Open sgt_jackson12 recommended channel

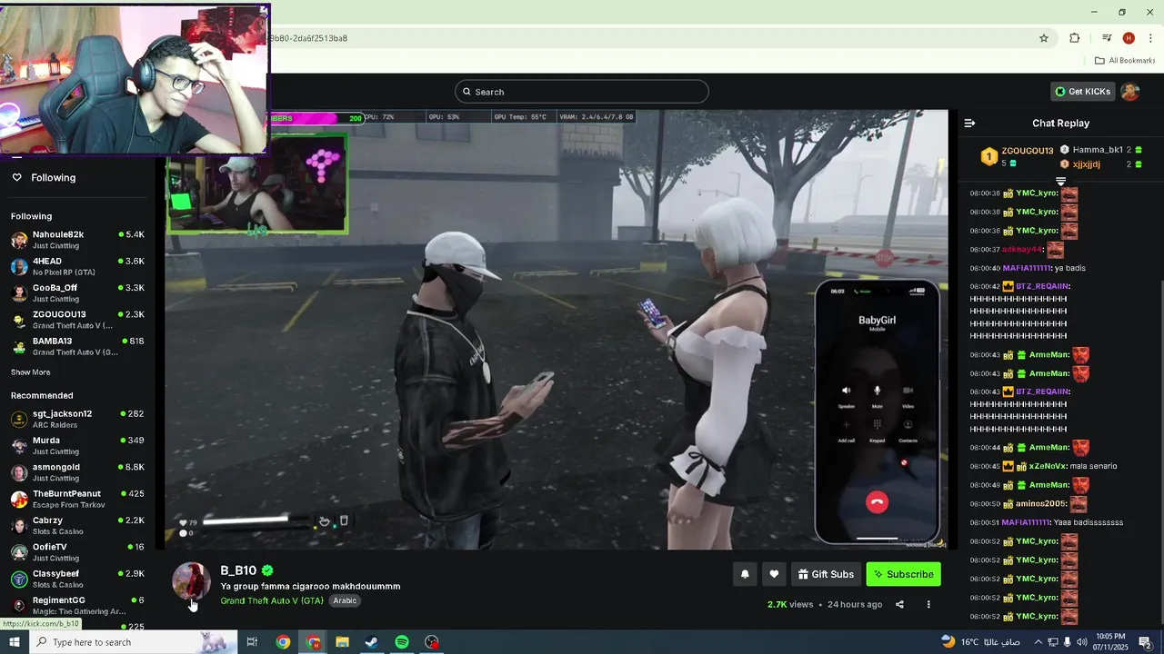(77, 419)
